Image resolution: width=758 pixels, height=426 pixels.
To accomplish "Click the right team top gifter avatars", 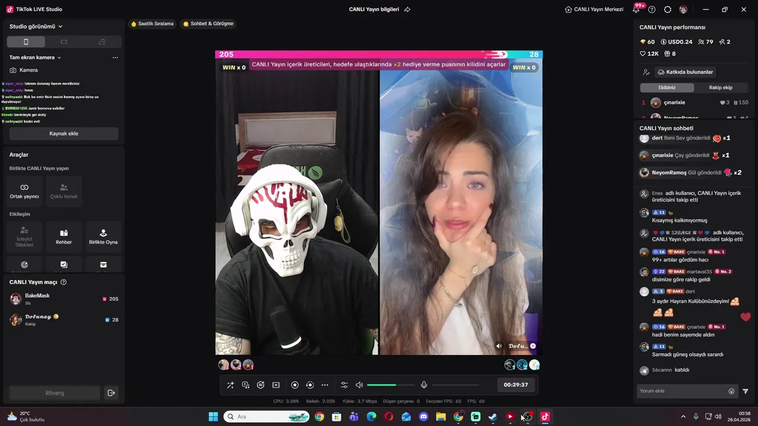I will coord(522,365).
